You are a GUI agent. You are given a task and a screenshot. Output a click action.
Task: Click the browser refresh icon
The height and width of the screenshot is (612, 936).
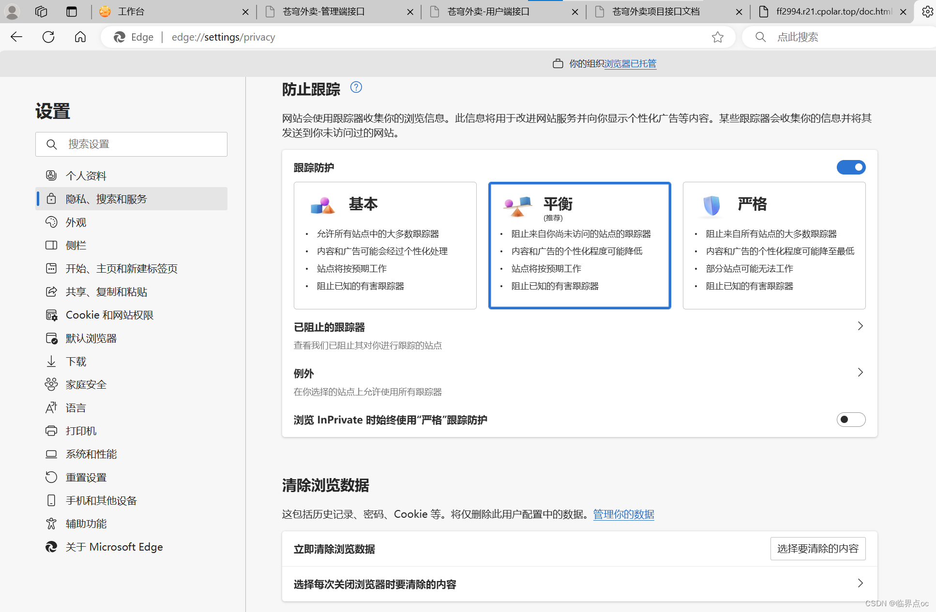(48, 37)
